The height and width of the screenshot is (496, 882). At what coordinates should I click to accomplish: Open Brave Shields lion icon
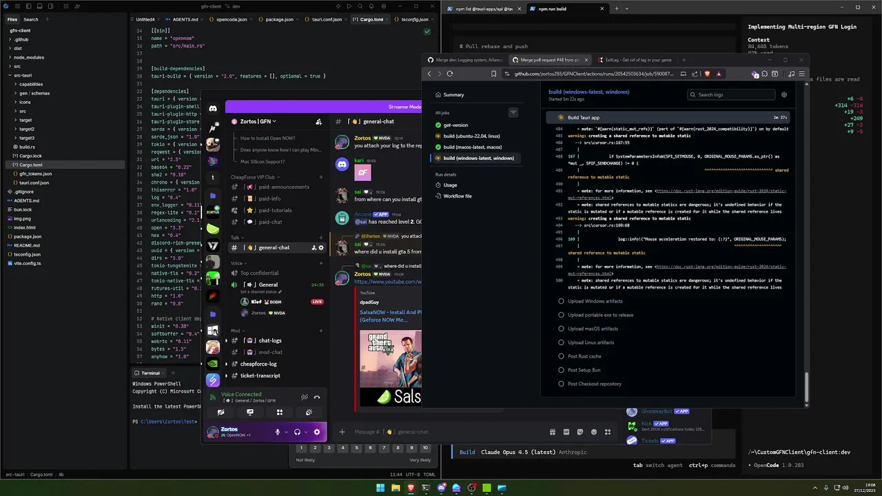pos(707,74)
